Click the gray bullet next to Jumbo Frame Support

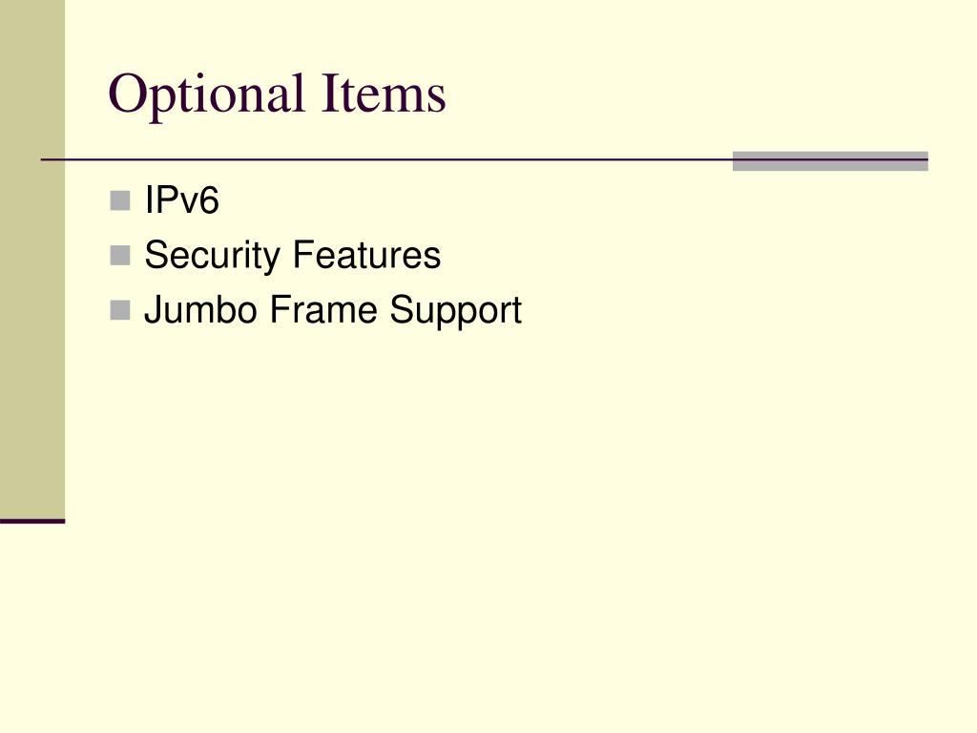[x=120, y=310]
